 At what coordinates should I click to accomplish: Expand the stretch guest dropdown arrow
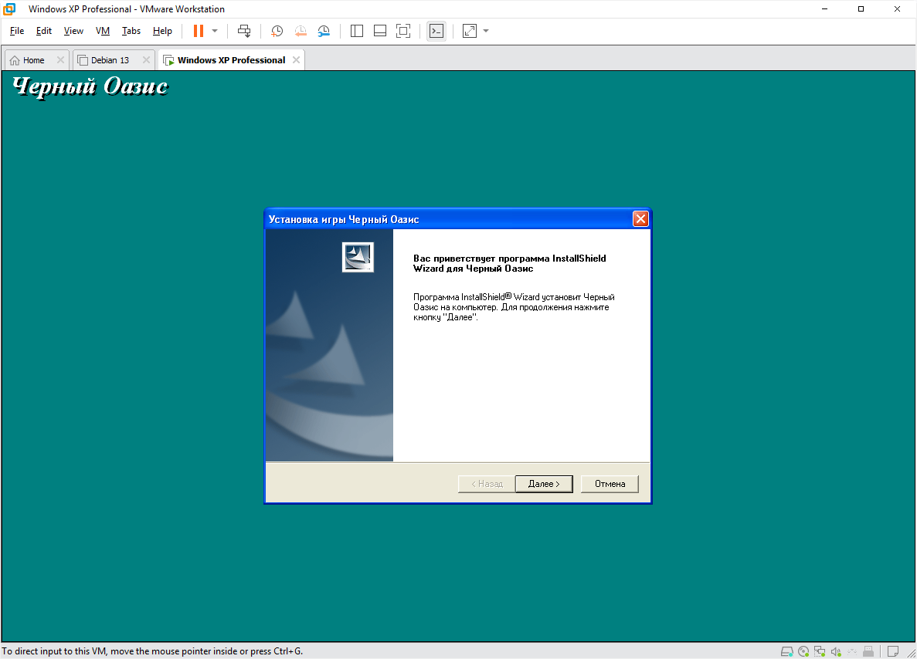tap(486, 31)
